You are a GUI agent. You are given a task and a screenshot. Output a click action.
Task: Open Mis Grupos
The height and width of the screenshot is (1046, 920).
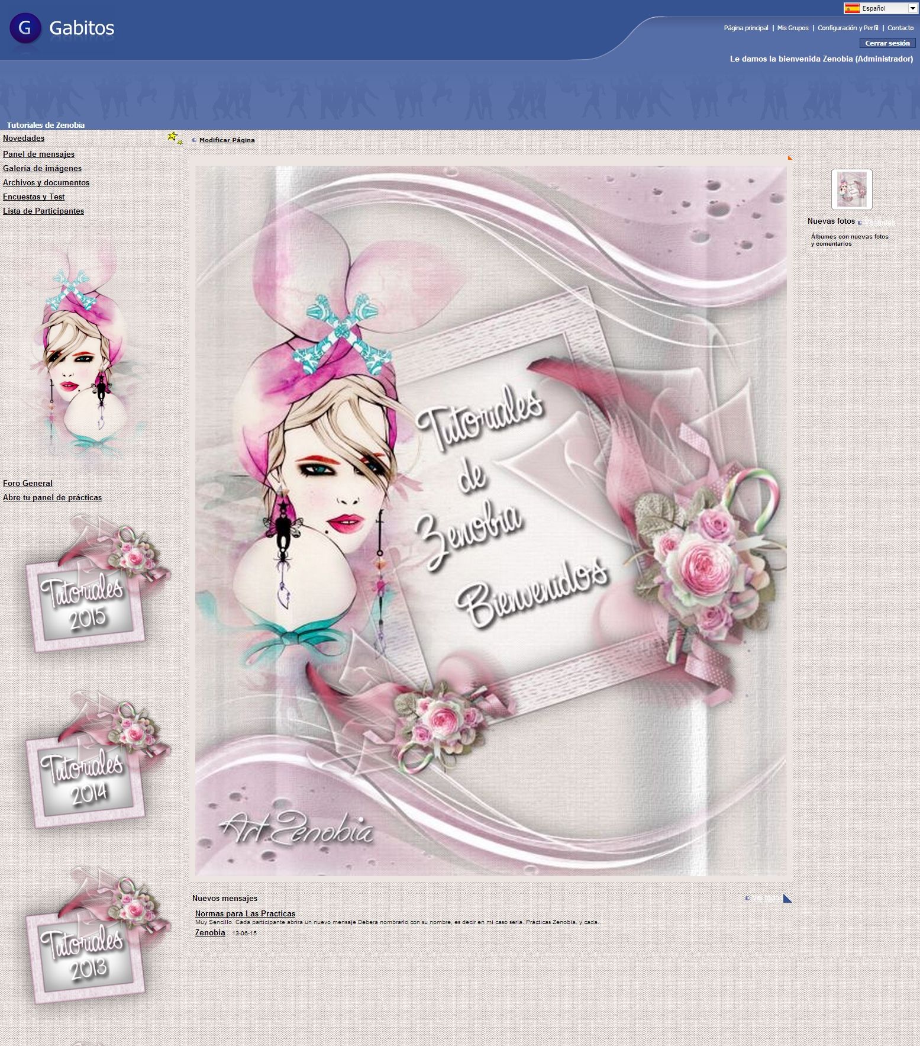(x=792, y=28)
